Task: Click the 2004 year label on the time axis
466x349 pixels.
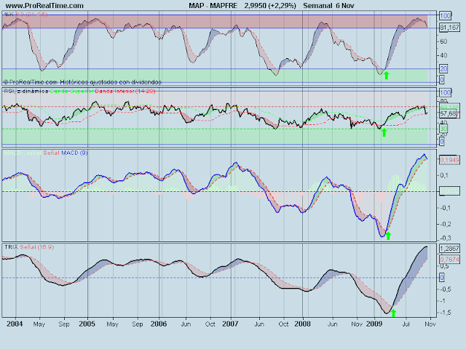Action: (15, 324)
